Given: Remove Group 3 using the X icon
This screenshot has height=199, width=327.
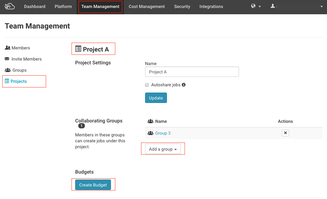Looking at the screenshot, I should click(285, 133).
